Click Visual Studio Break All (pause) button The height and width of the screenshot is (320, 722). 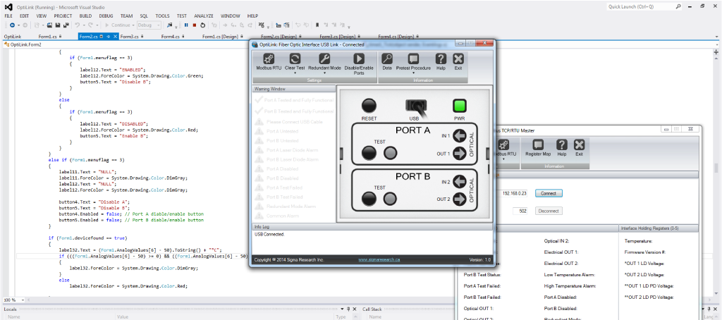click(186, 25)
